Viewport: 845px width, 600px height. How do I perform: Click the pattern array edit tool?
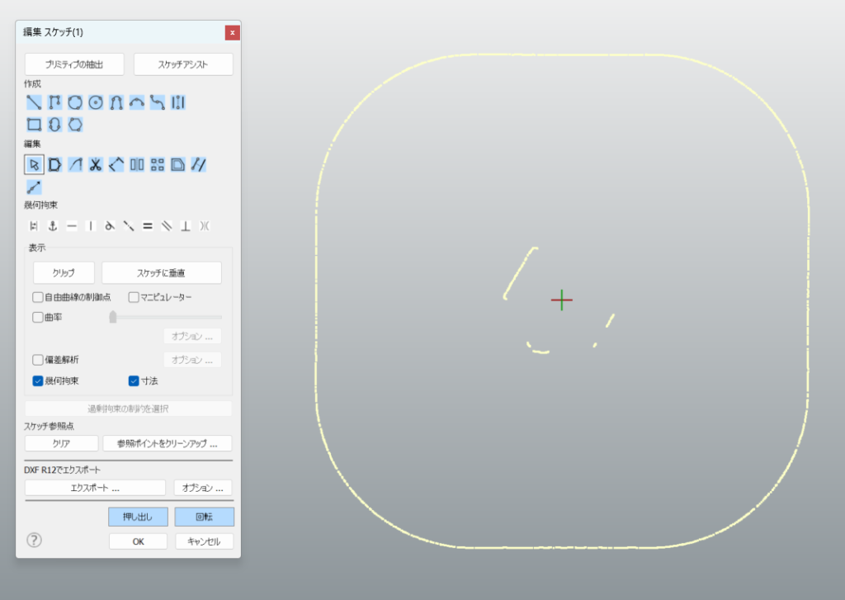[158, 164]
